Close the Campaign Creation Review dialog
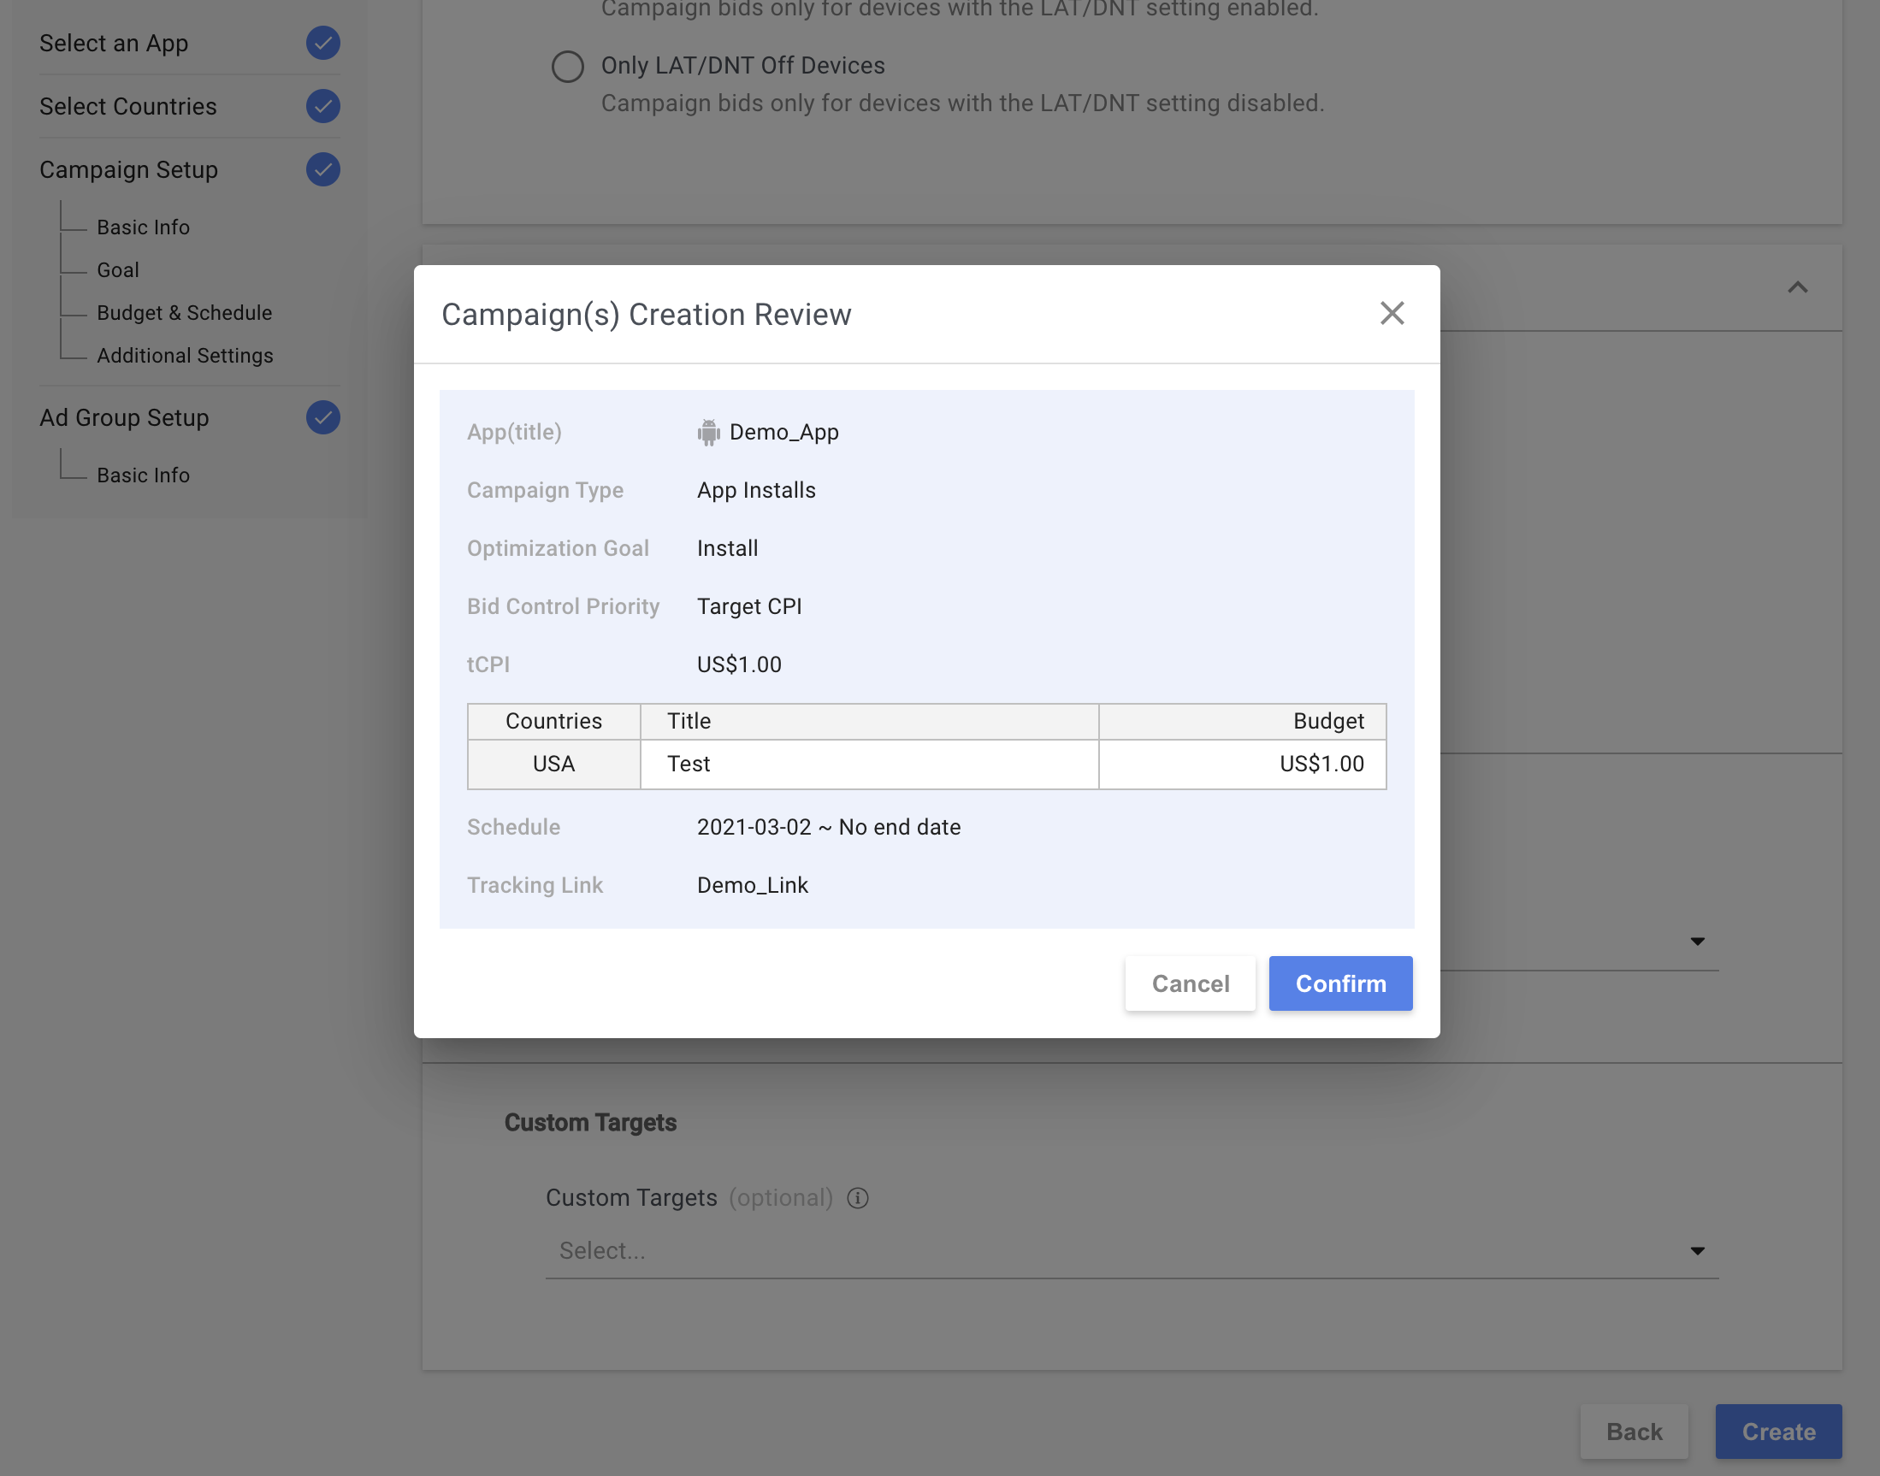The height and width of the screenshot is (1476, 1880). click(1391, 313)
